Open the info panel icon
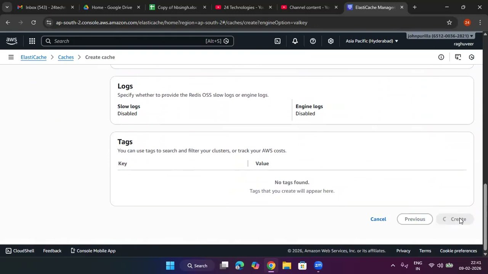 click(441, 57)
